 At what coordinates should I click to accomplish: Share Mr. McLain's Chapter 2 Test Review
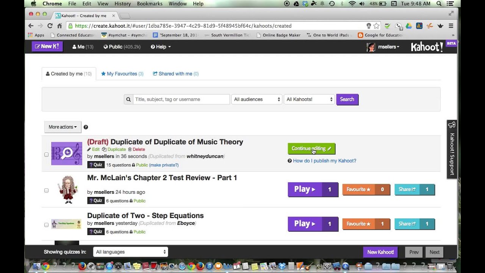415,190
